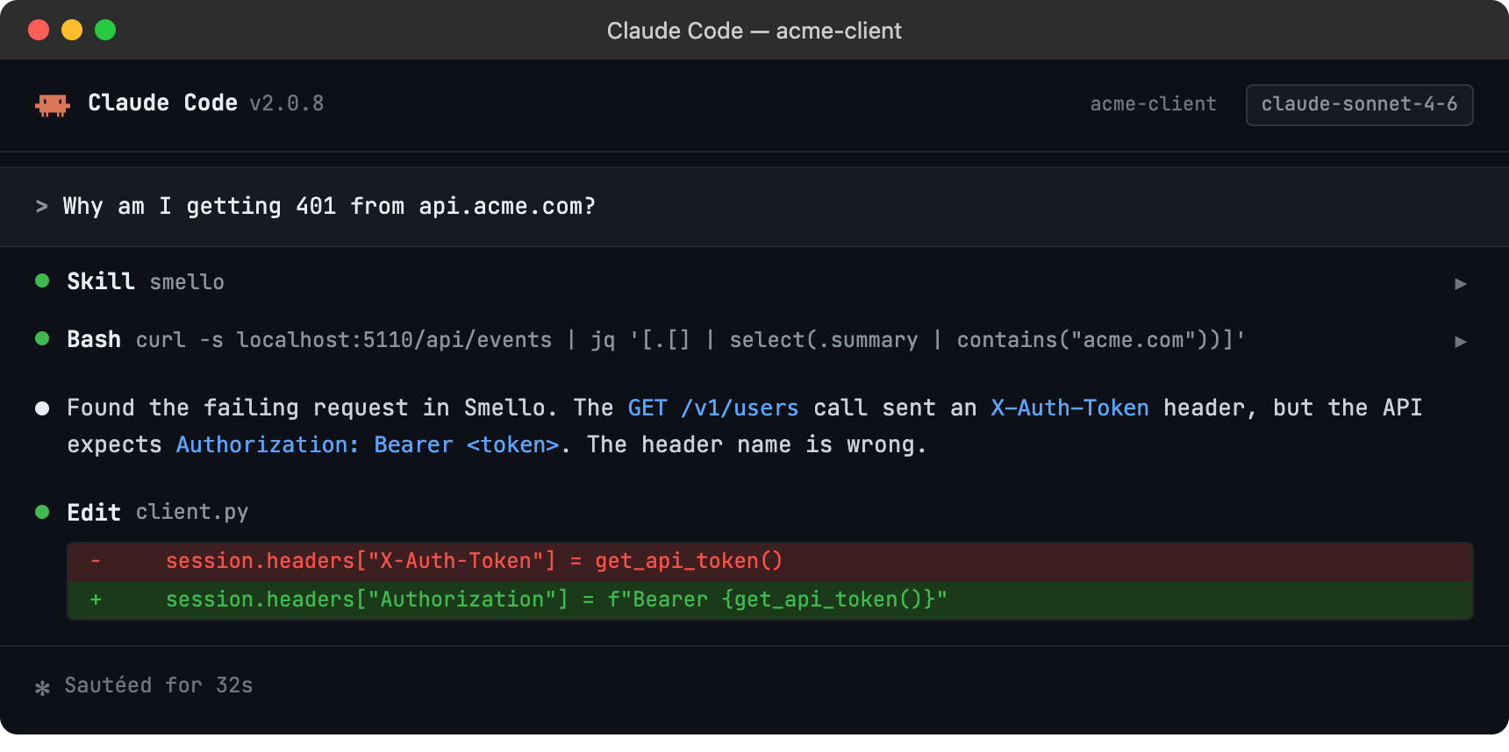Click the Bash tool label
Screen dimensions: 1509x752
[x=94, y=339]
